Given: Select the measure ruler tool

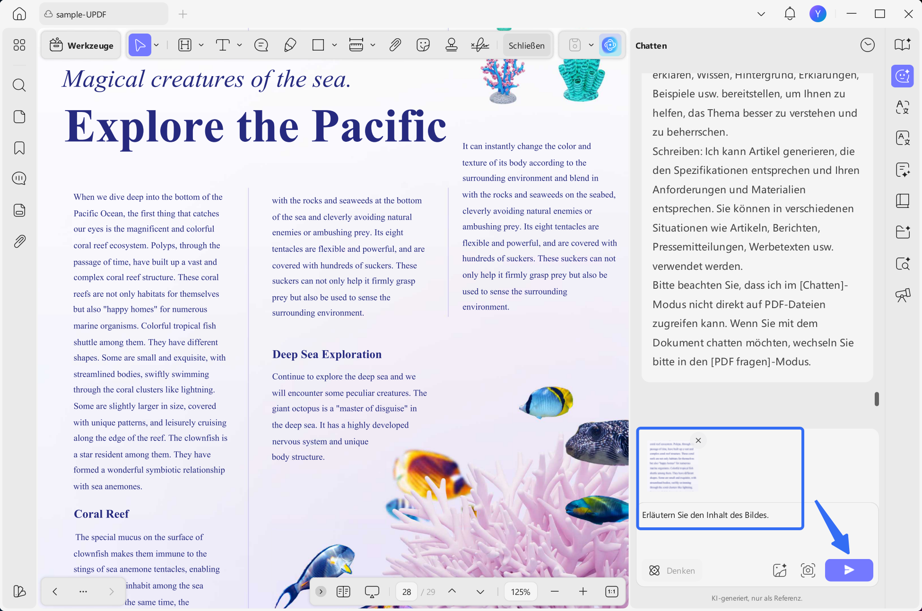Looking at the screenshot, I should pyautogui.click(x=356, y=45).
